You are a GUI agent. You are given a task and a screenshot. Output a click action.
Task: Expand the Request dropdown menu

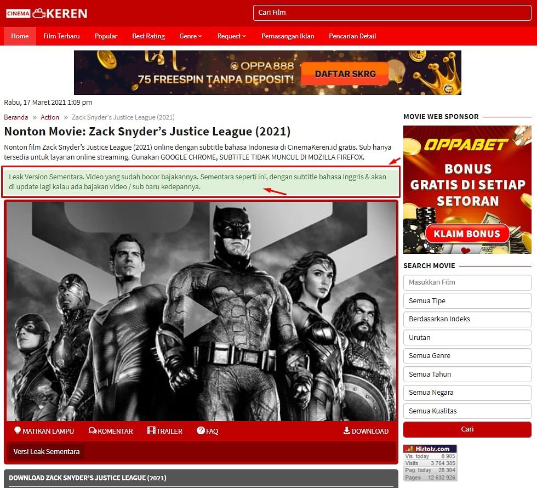tap(231, 36)
